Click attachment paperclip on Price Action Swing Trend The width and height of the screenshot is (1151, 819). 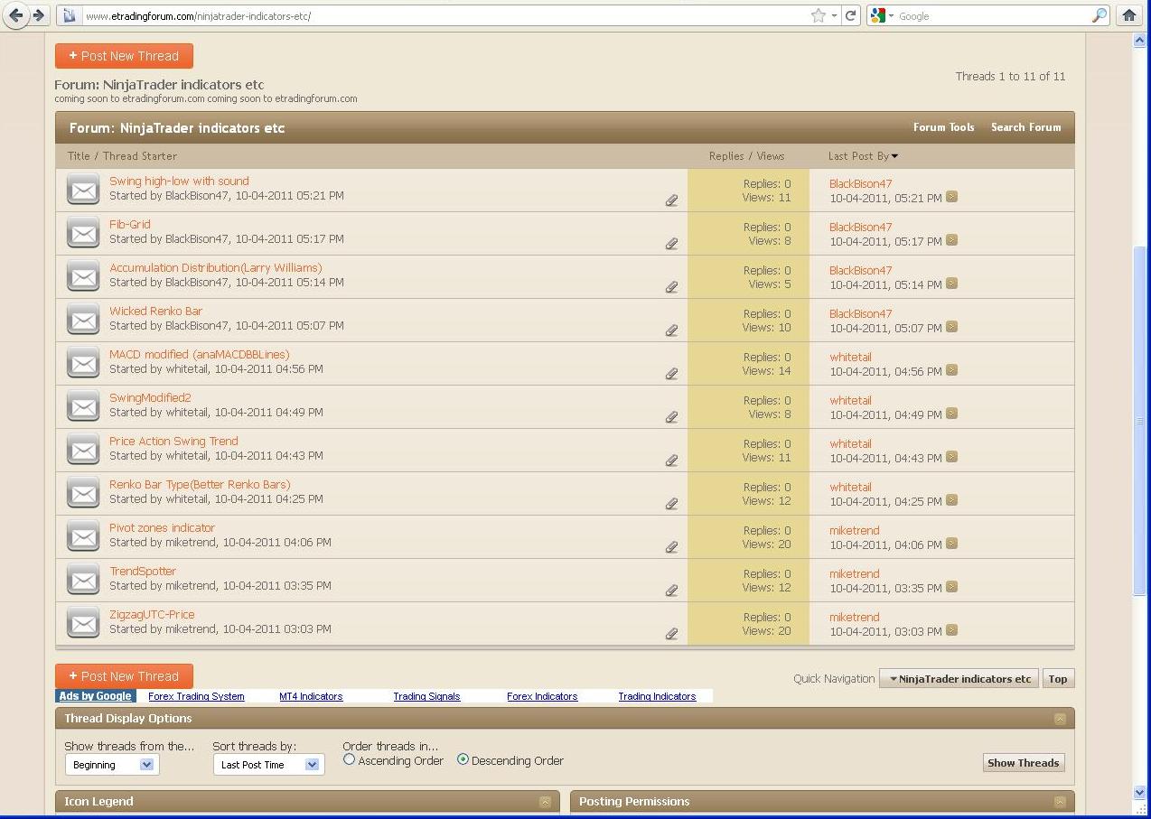click(x=671, y=461)
